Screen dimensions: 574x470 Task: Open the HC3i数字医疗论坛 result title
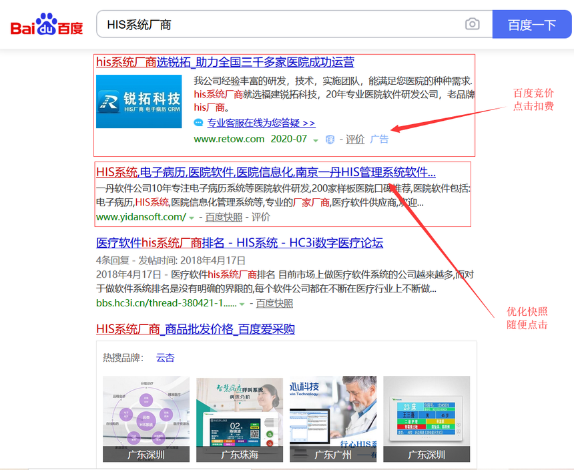pos(240,243)
